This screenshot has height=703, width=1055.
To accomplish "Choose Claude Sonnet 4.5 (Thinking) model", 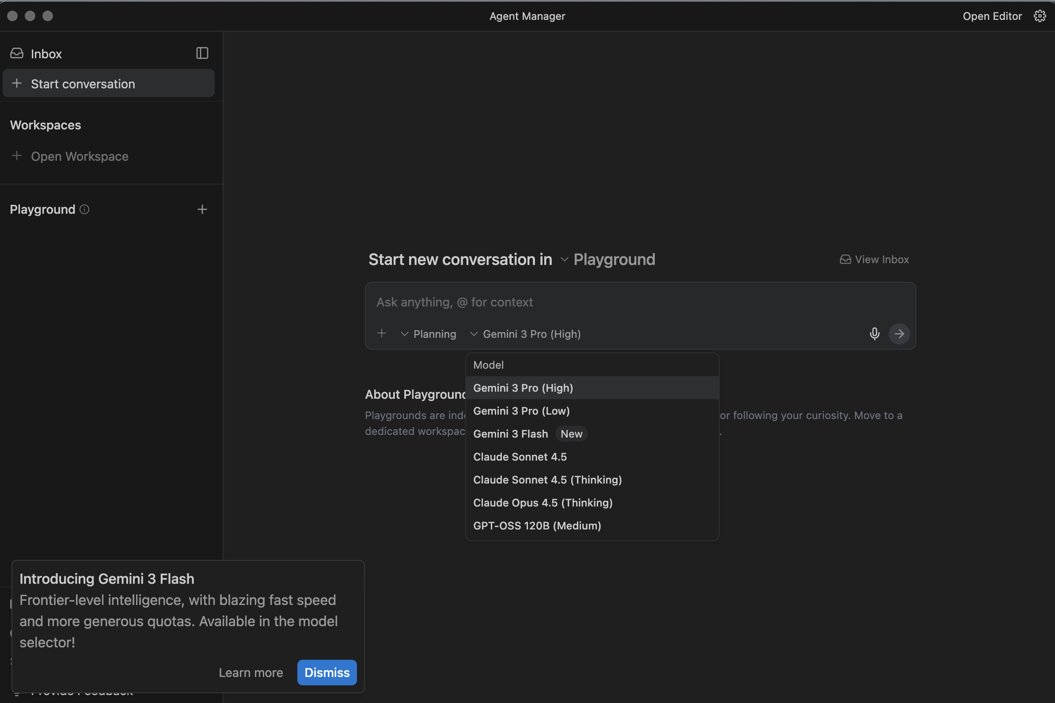I will coord(592,480).
